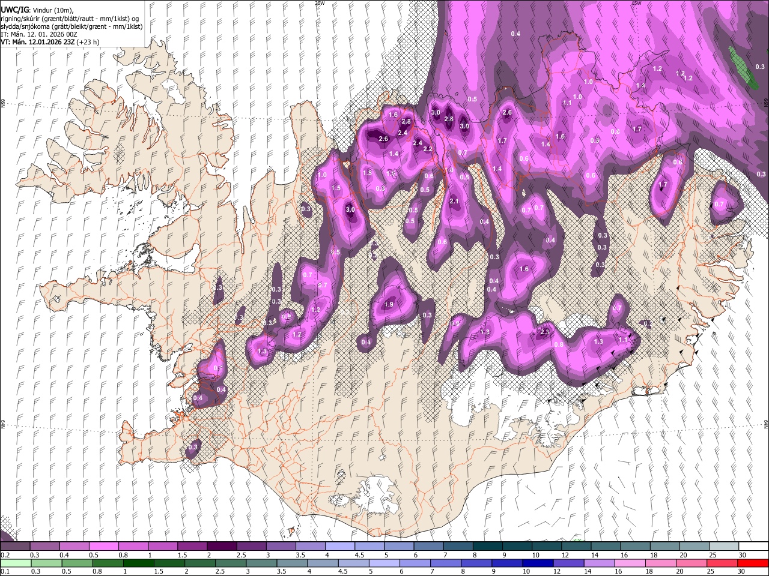769x576 pixels.
Task: Click the "VT: Mán. 12.01.2026 23Z (+23 h)" line
Action: click(49, 42)
